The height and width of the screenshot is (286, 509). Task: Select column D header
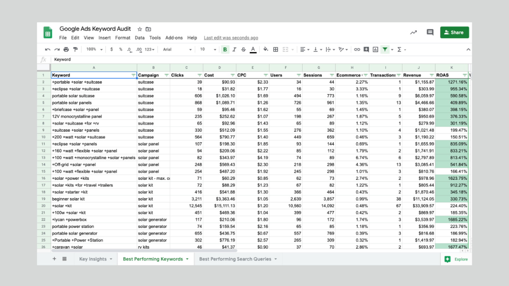(220, 67)
